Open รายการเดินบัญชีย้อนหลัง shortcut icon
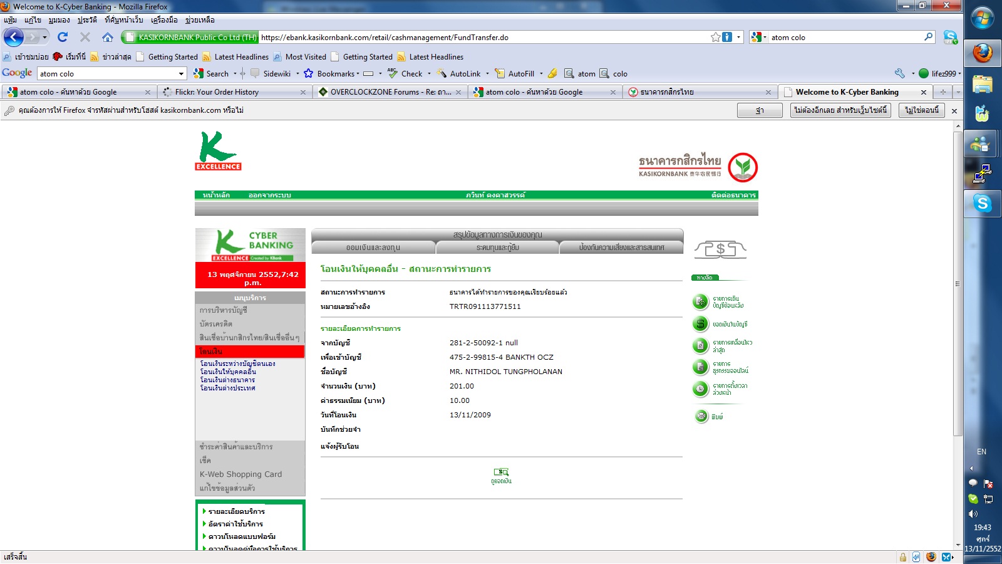This screenshot has height=564, width=1002. [x=700, y=302]
